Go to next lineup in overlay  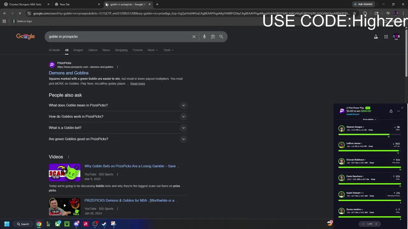point(376,224)
